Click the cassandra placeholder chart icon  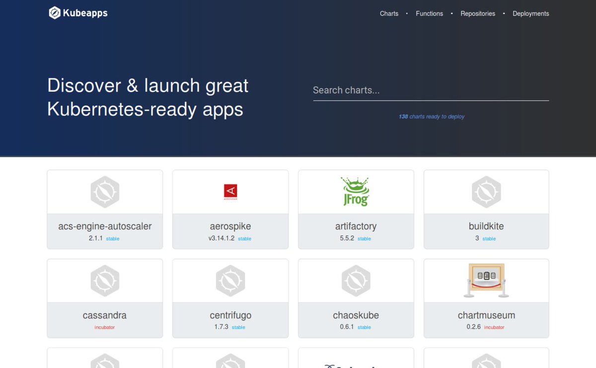[105, 281]
